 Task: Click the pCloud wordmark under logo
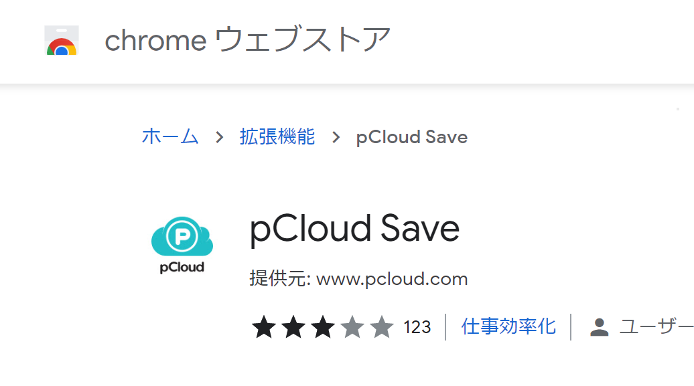tap(182, 268)
